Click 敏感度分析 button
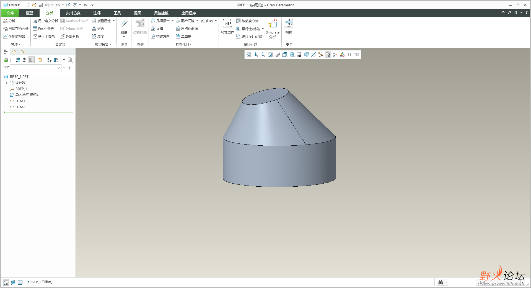 [247, 21]
